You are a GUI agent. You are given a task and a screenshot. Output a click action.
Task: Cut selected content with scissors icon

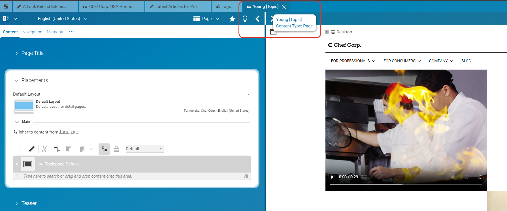pos(45,149)
